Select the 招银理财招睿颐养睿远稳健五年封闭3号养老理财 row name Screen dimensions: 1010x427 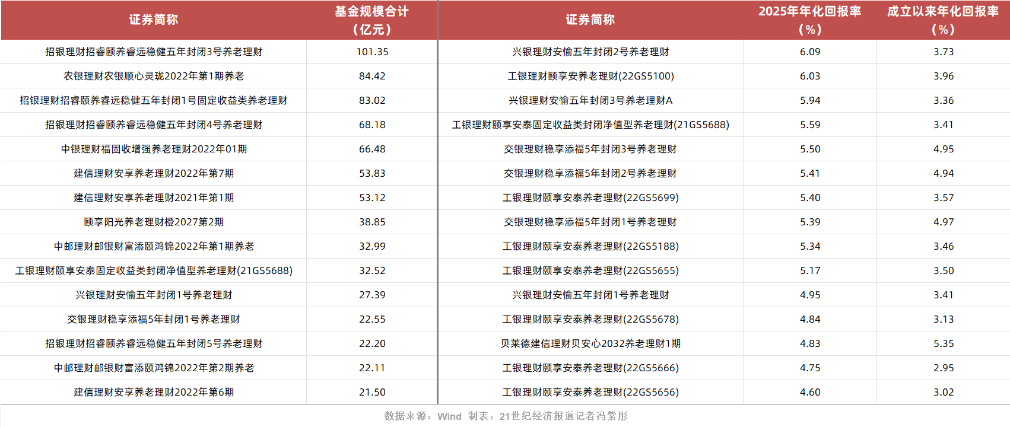pyautogui.click(x=154, y=52)
